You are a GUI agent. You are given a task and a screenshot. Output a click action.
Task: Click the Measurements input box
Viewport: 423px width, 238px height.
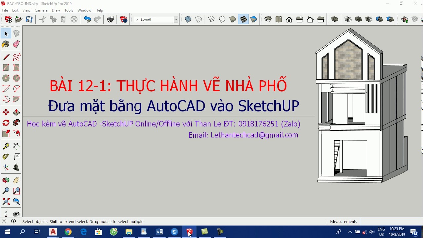391,221
